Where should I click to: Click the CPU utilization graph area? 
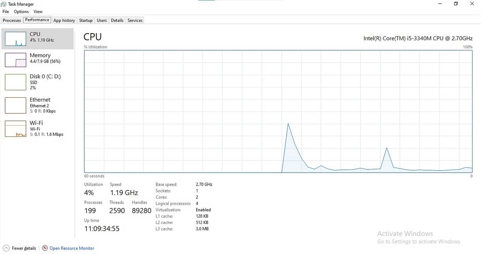coord(278,112)
